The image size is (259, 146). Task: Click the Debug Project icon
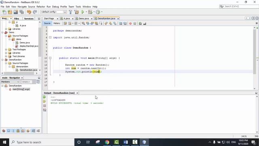pyautogui.click(x=90, y=12)
